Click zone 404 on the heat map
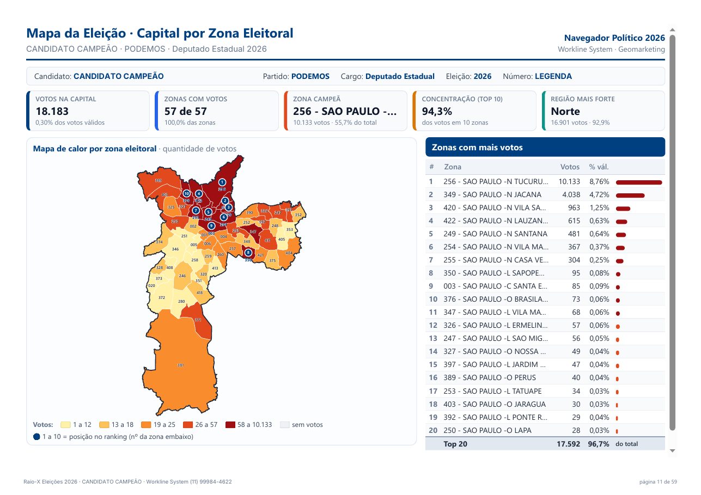Image resolution: width=701 pixels, height=495 pixels. [289, 253]
